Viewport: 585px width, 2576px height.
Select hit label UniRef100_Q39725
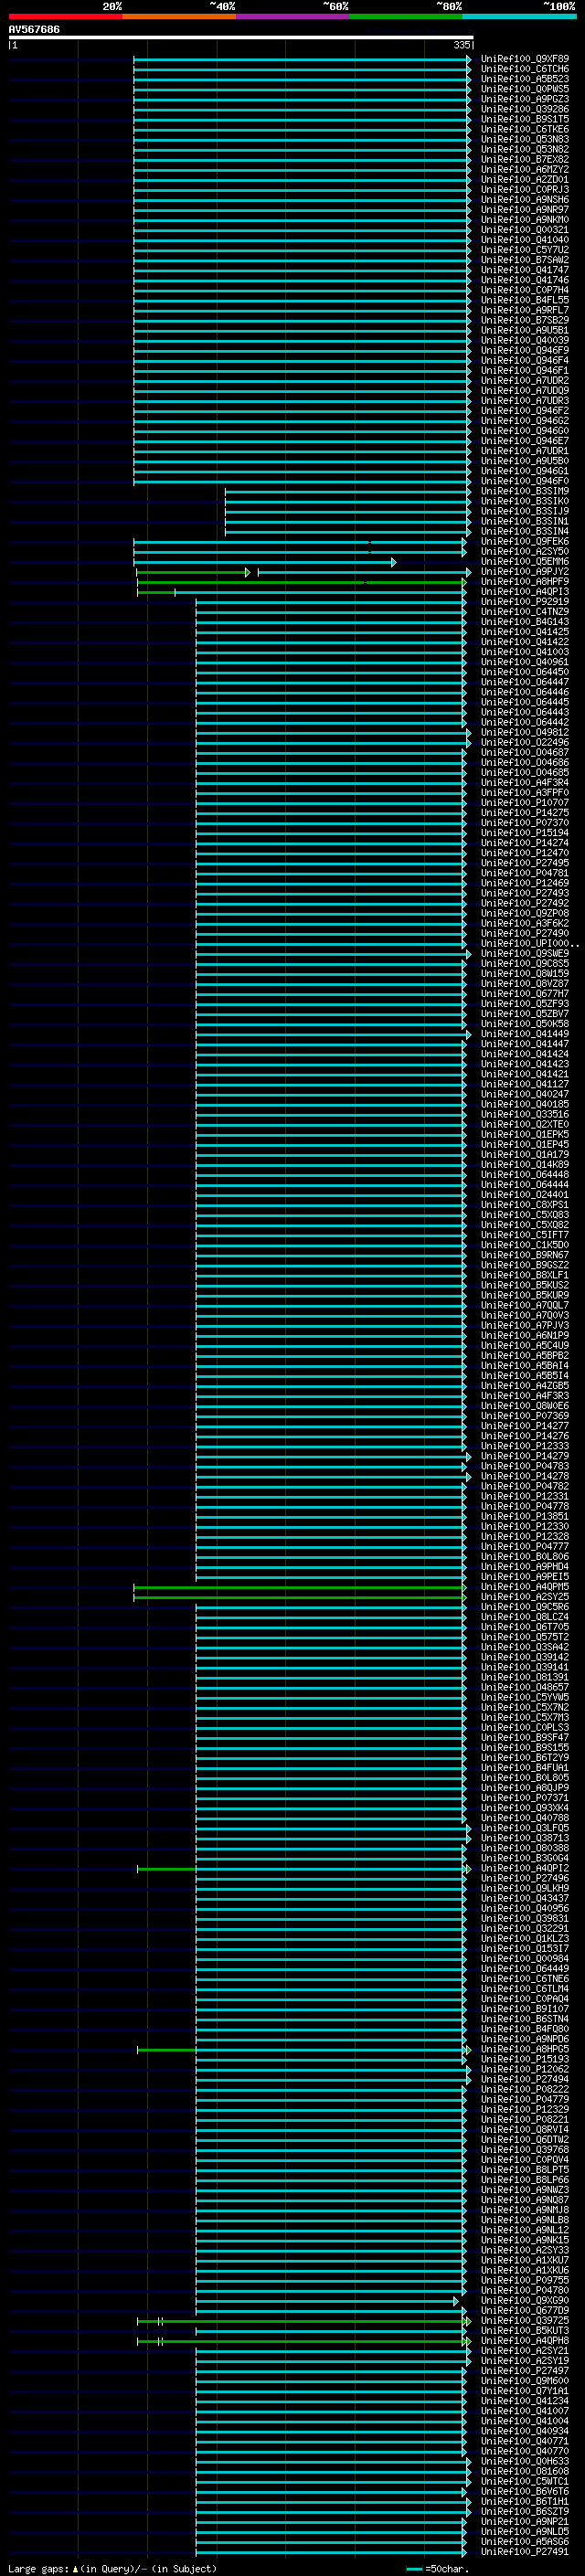tap(525, 2321)
